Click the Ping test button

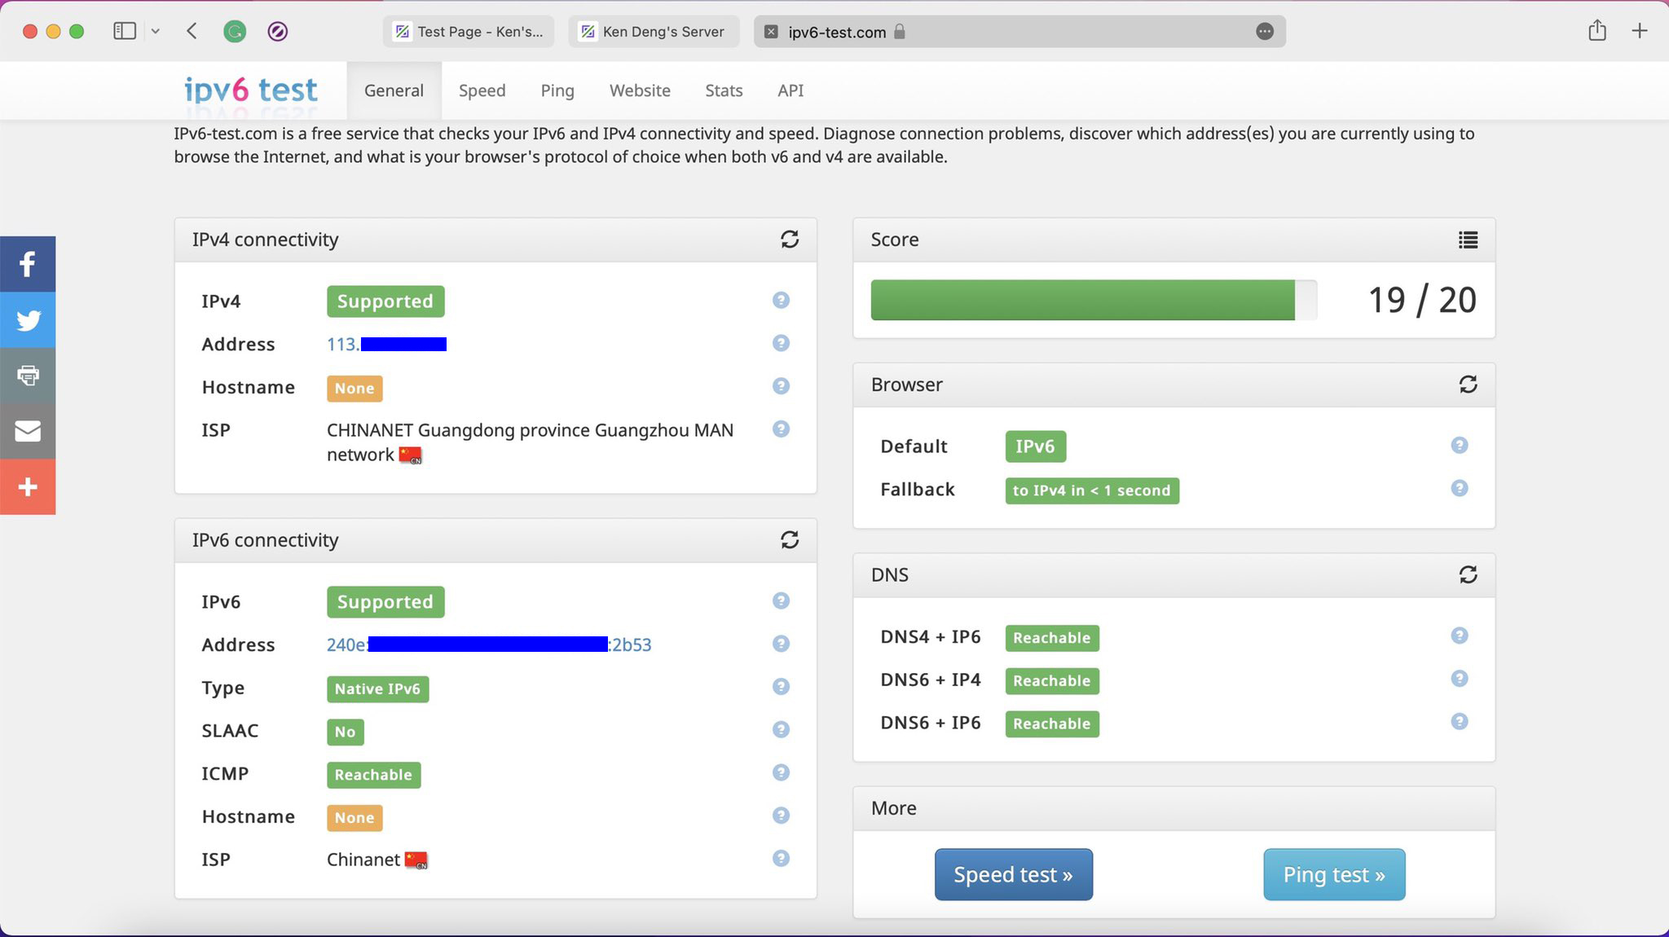coord(1333,874)
